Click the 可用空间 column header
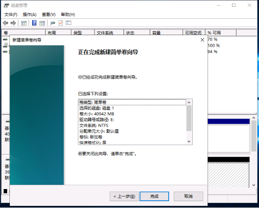259x208 pixels. [x=194, y=33]
